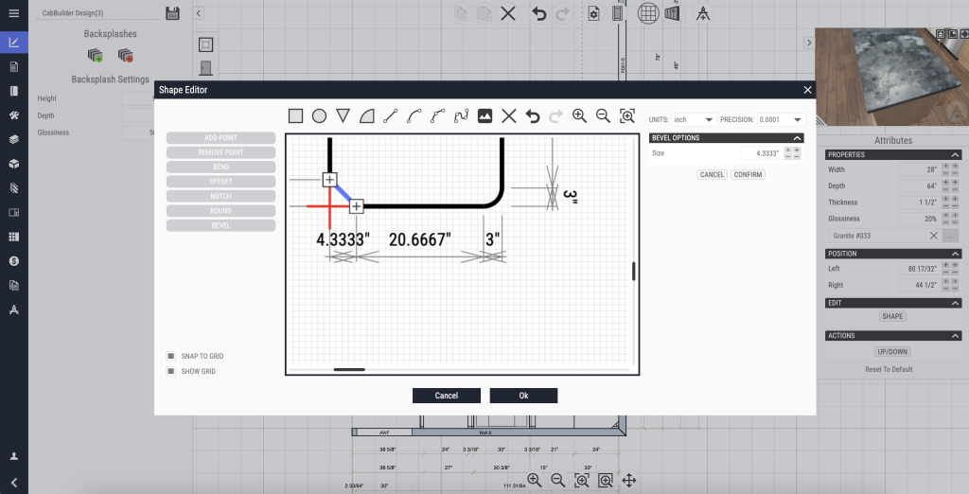
Task: Cancel the bevel operation
Action: [x=712, y=175]
